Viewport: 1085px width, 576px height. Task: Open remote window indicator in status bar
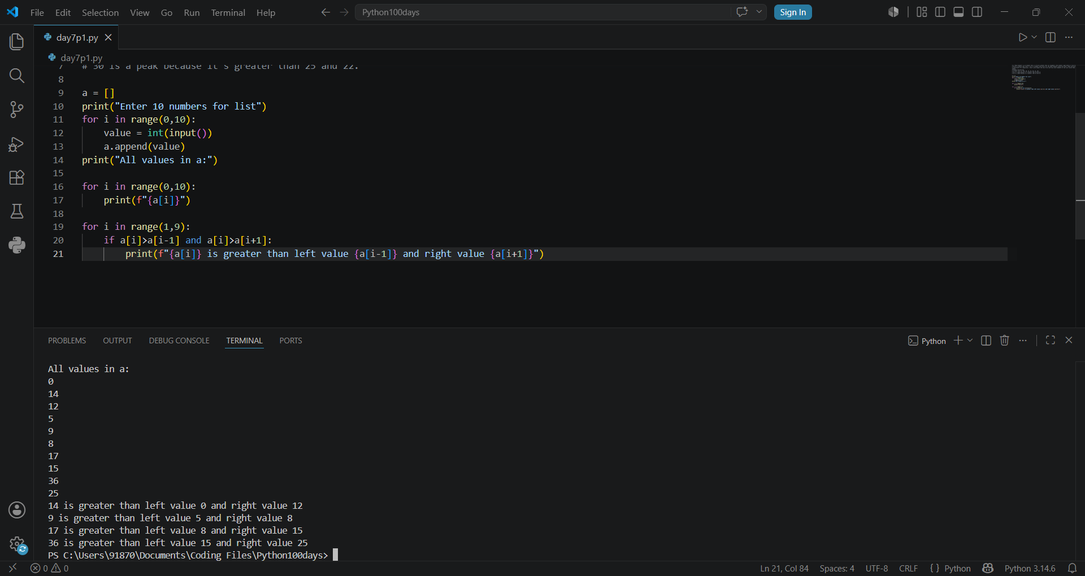point(13,568)
